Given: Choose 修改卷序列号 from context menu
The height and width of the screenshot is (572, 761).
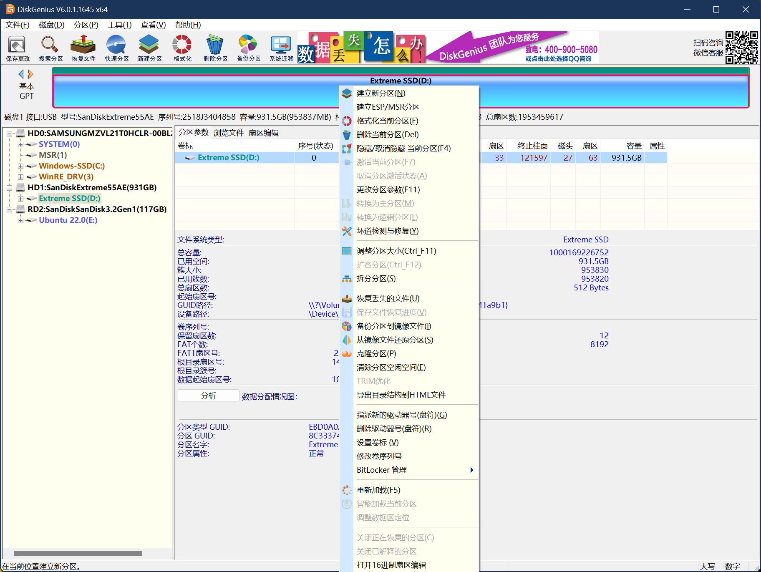Looking at the screenshot, I should (409, 456).
